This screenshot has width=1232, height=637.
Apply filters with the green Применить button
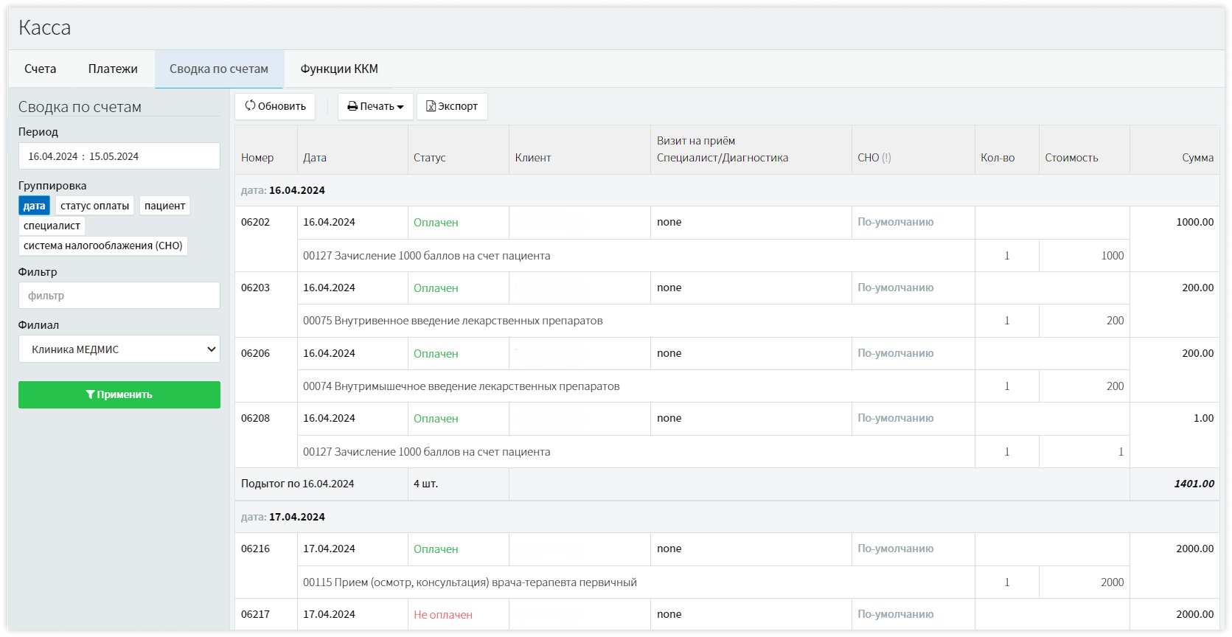(x=119, y=394)
